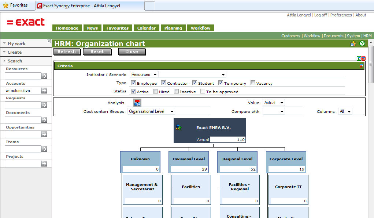The width and height of the screenshot is (374, 218).
Task: Open the About link
Action: (x=361, y=15)
